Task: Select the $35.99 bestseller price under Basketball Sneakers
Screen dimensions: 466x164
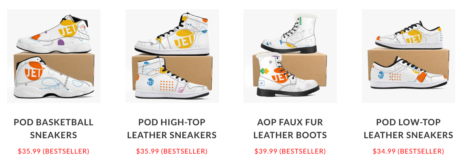Action: click(x=54, y=151)
